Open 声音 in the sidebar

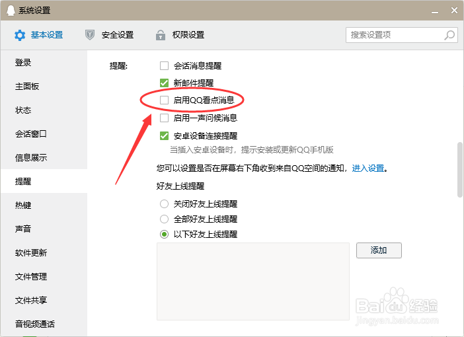[x=44, y=229]
